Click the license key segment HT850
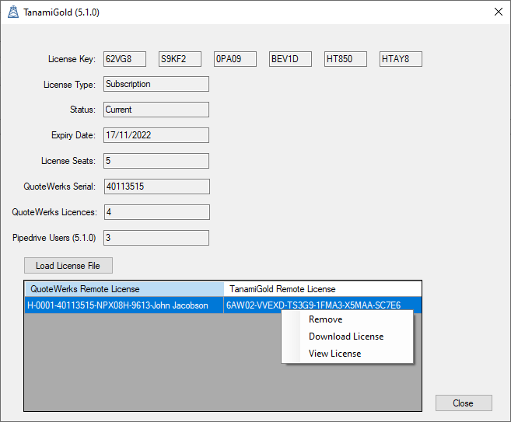The image size is (511, 422). 345,59
